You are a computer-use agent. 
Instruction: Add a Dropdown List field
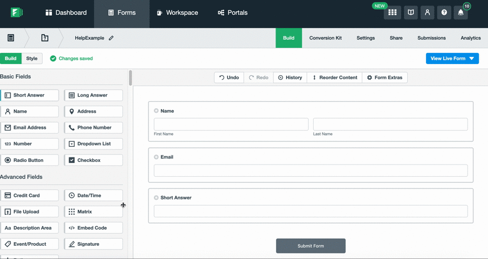94,144
